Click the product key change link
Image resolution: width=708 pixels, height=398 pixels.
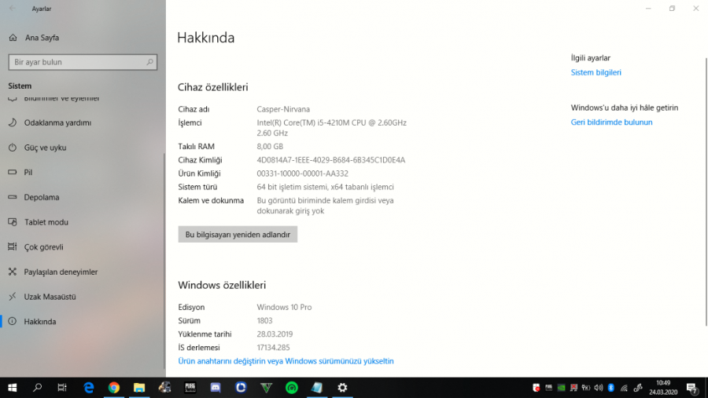(x=286, y=361)
